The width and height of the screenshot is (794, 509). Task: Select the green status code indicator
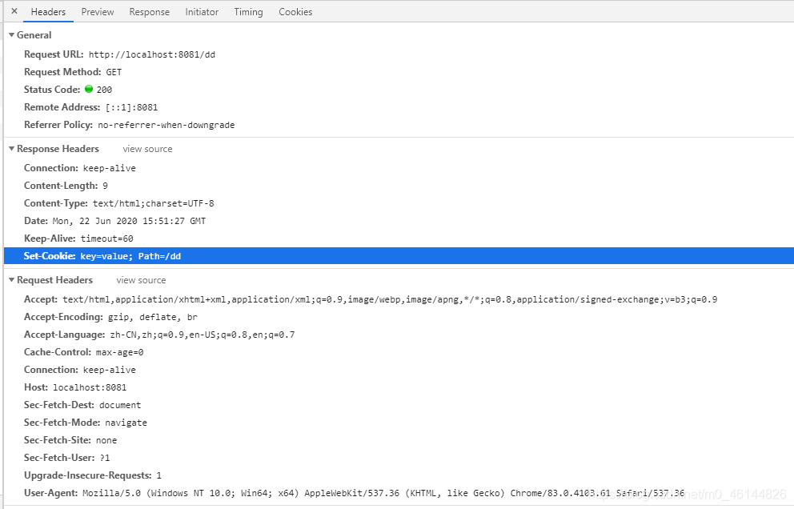click(89, 89)
